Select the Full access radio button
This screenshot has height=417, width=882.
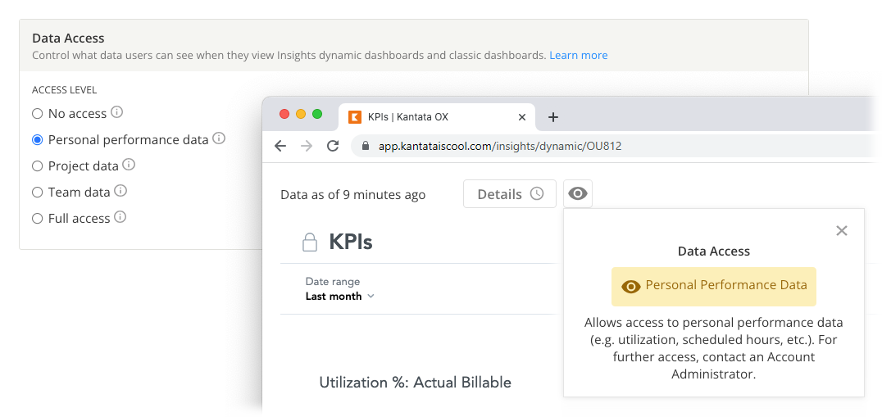coord(37,219)
